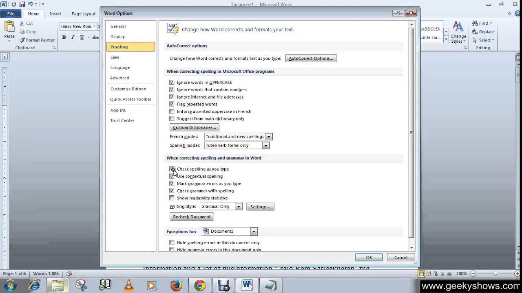Toggle Check grammar with spelling
The image size is (522, 293).
(172, 191)
